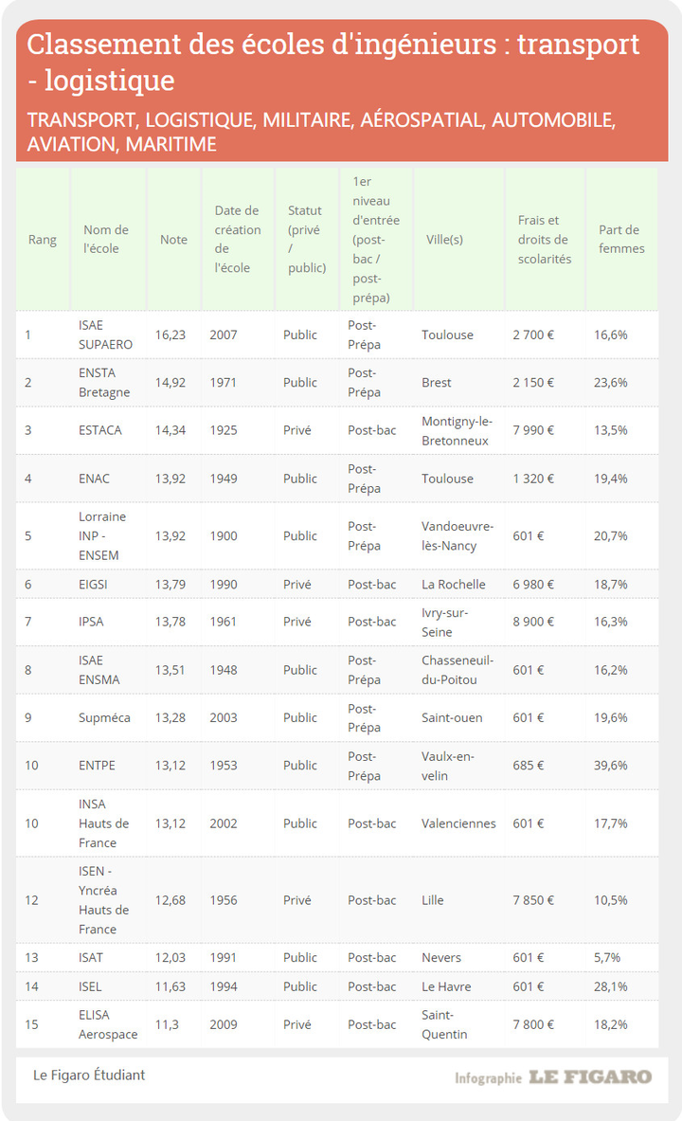The width and height of the screenshot is (682, 1121).
Task: Click the 'Statut (privé / public)' header
Action: (x=306, y=240)
